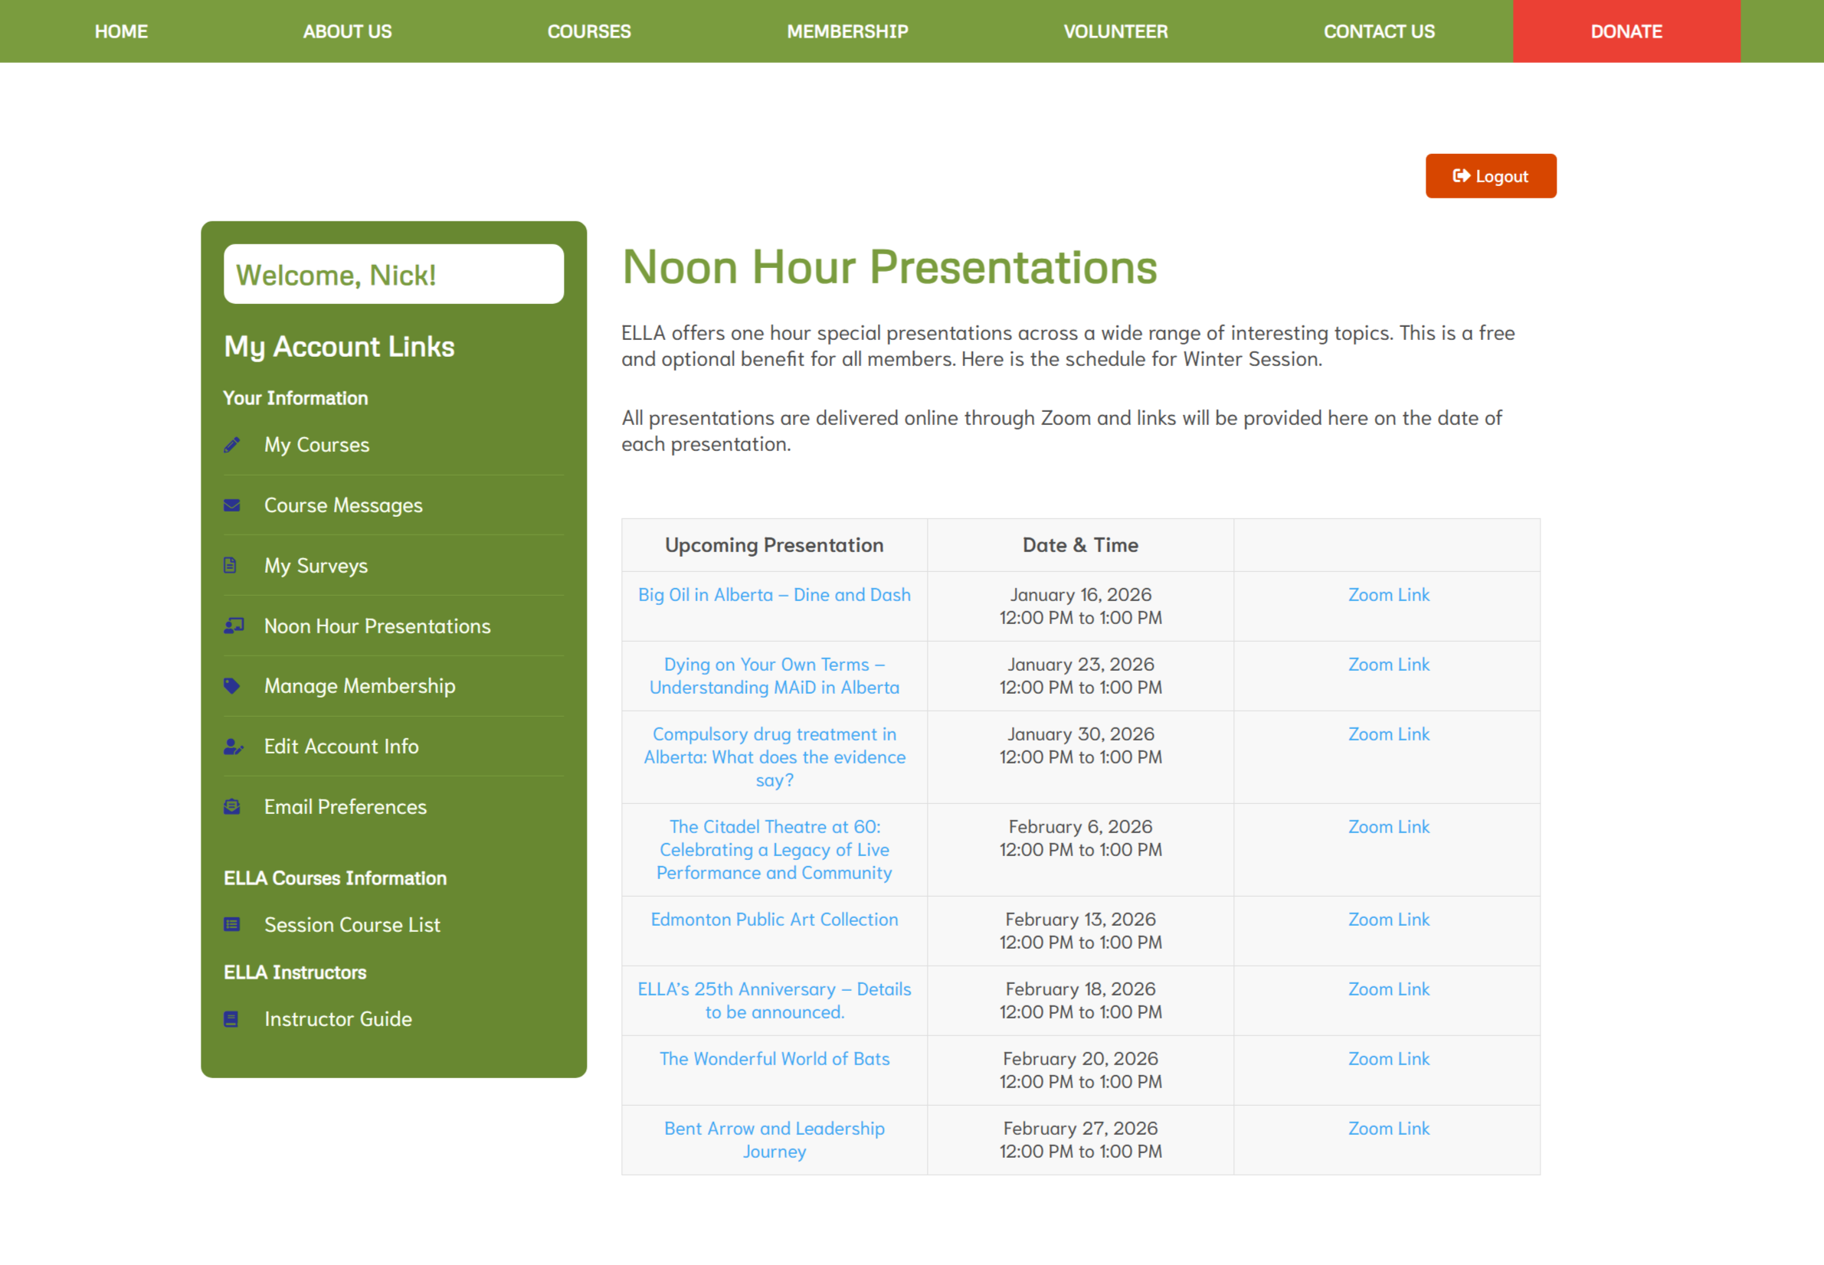Click the list icon beside Session Course List
This screenshot has width=1824, height=1265.
231,925
